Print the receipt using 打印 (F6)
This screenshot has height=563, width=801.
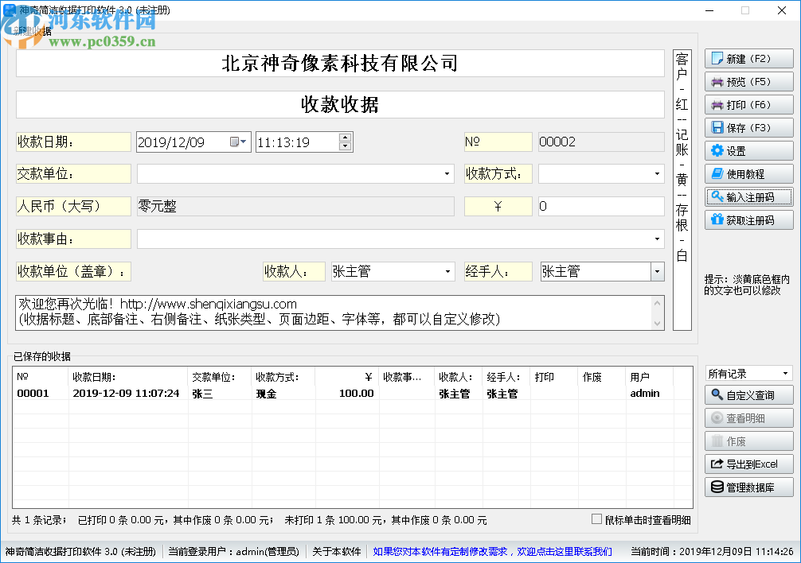748,104
